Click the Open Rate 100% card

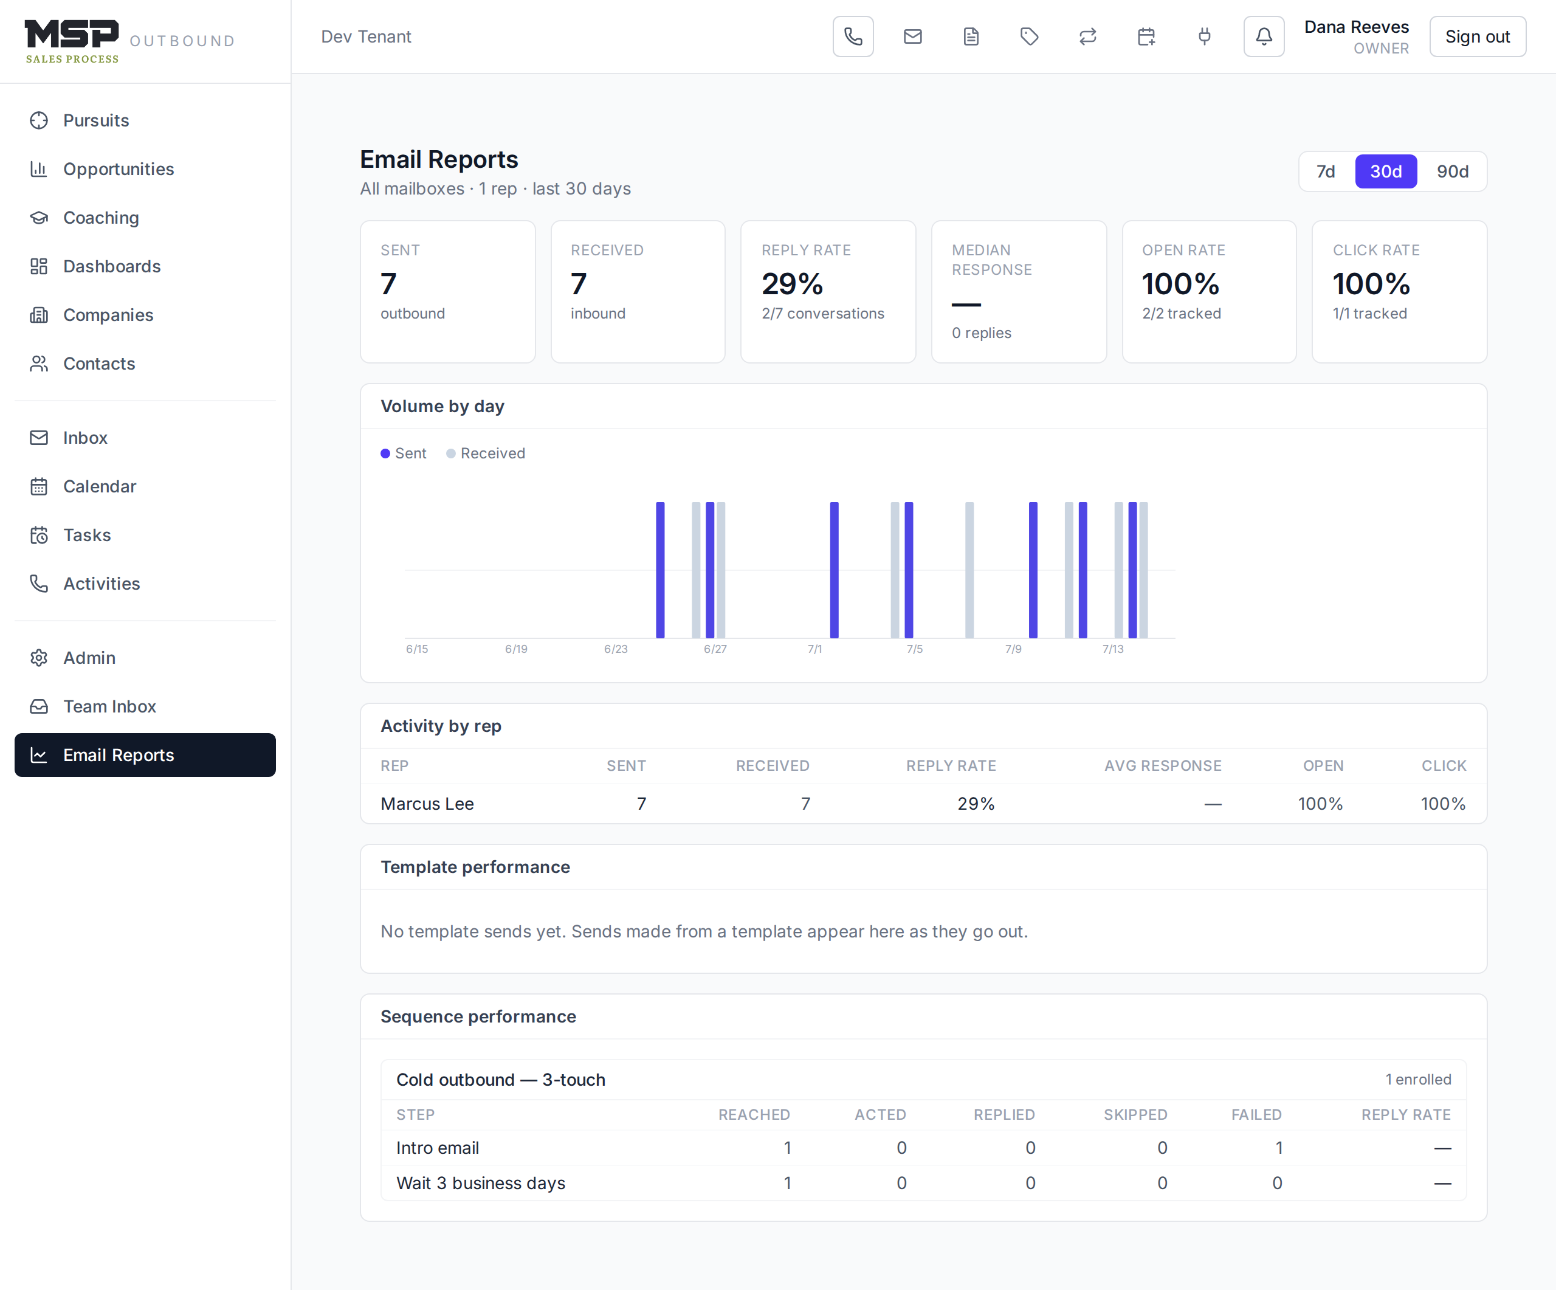pos(1209,291)
